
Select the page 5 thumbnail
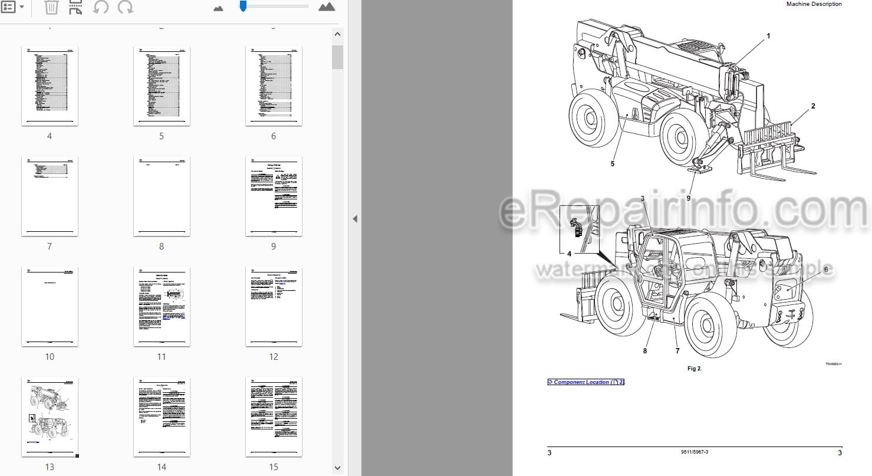click(162, 86)
